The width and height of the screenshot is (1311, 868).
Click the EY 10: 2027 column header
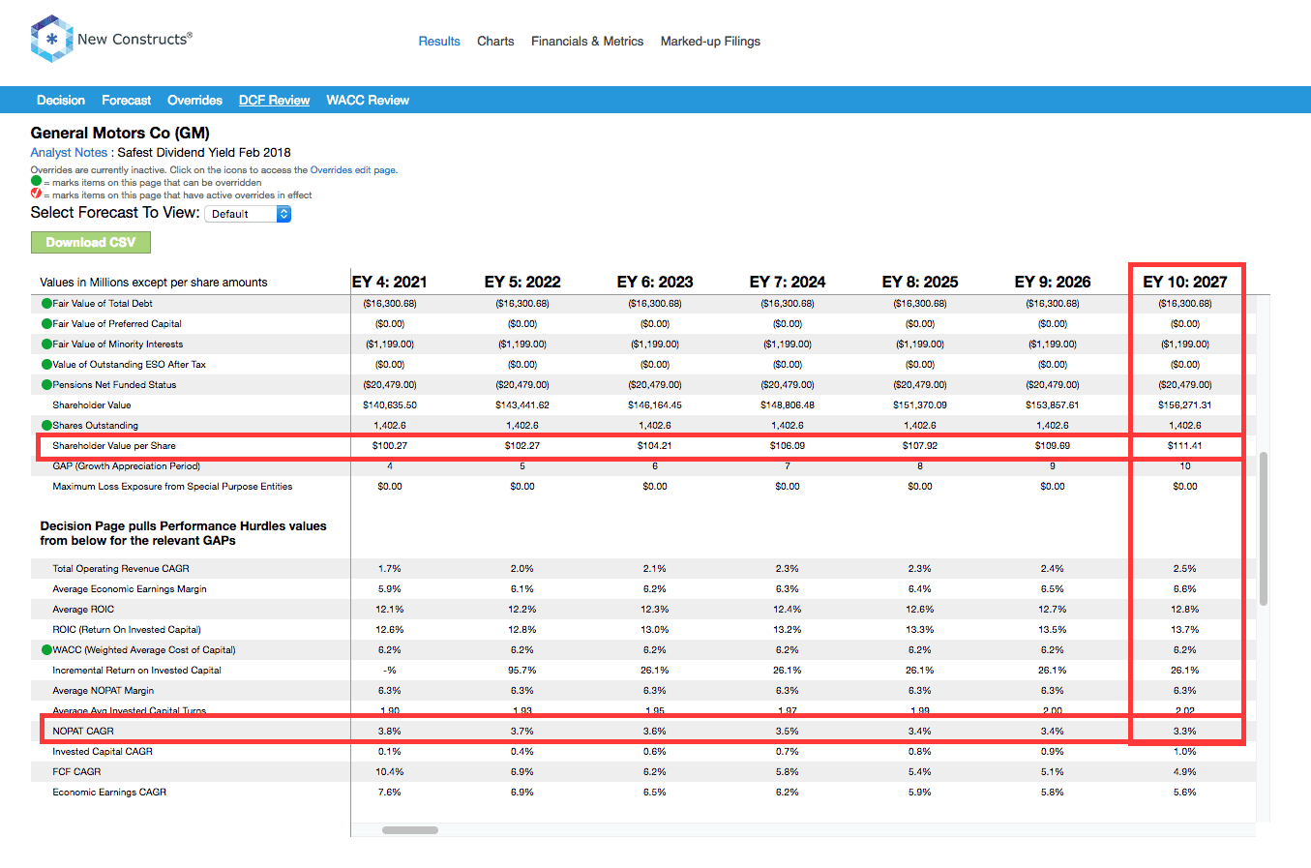(1185, 283)
